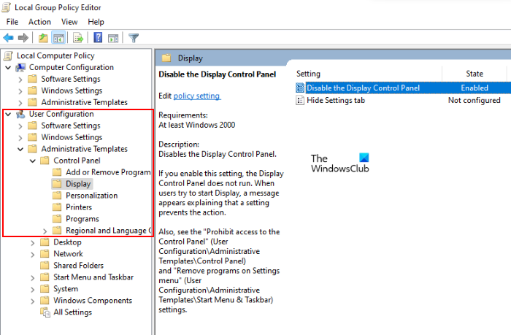Click the Export List toolbar icon
The height and width of the screenshot is (335, 511).
[78, 38]
